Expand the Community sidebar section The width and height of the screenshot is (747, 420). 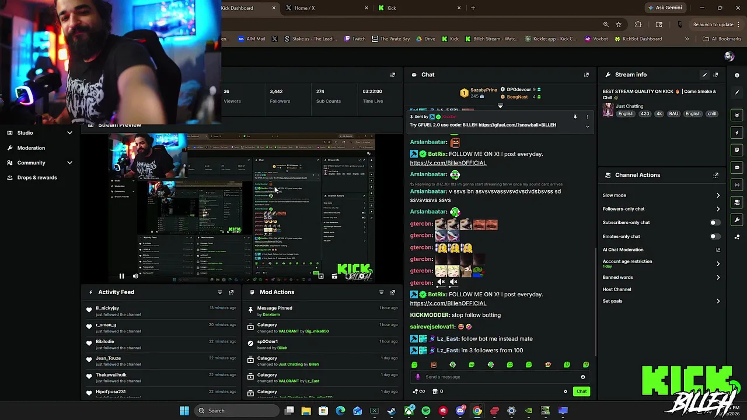[x=69, y=163]
